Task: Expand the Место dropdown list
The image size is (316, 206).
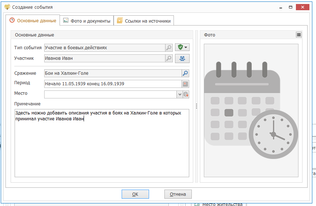Action: click(x=179, y=94)
